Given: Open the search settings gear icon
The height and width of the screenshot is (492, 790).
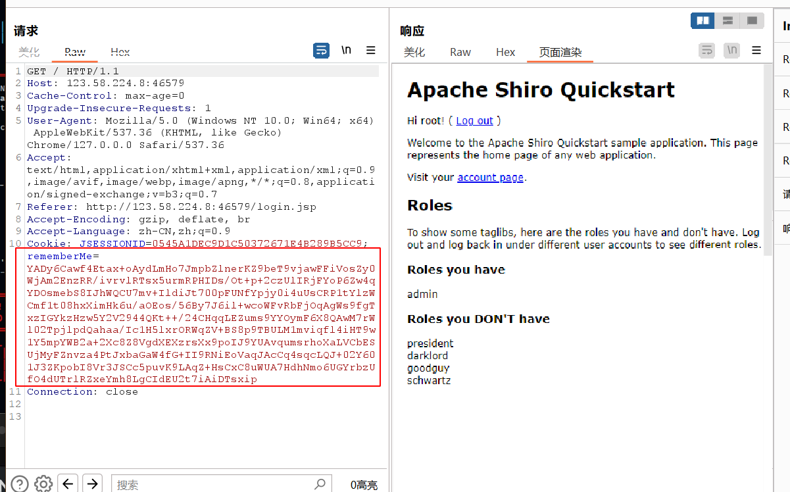Looking at the screenshot, I should click(43, 484).
